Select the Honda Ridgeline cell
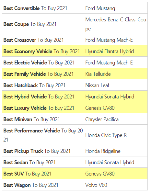Image resolution: width=151 pixels, height=193 pixels. pyautogui.click(x=116, y=151)
